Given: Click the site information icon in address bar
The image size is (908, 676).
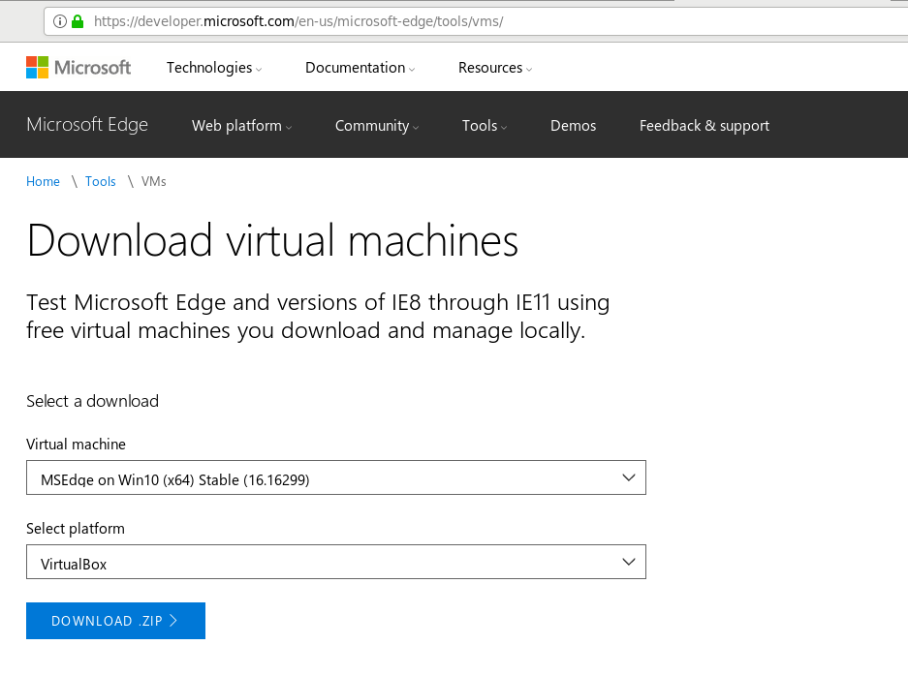Looking at the screenshot, I should click(60, 21).
